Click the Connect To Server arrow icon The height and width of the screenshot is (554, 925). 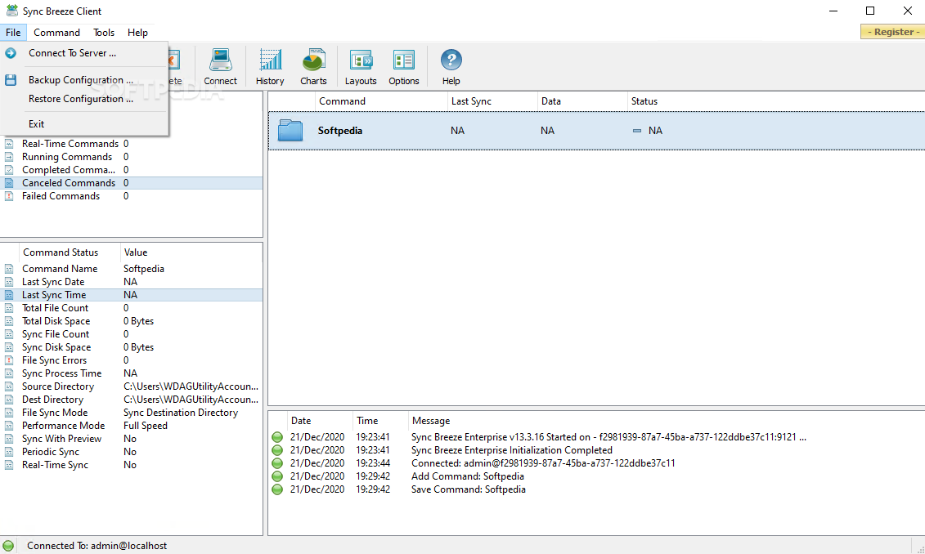tap(11, 53)
